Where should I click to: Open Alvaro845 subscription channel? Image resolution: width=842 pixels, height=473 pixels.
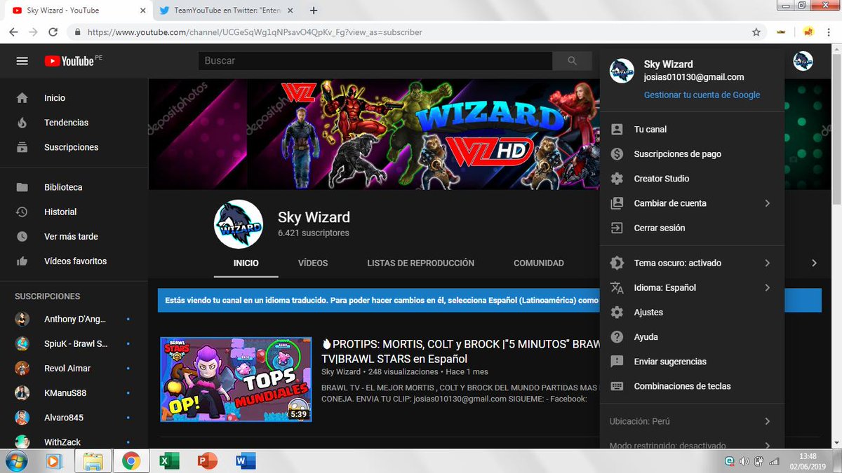tap(64, 418)
